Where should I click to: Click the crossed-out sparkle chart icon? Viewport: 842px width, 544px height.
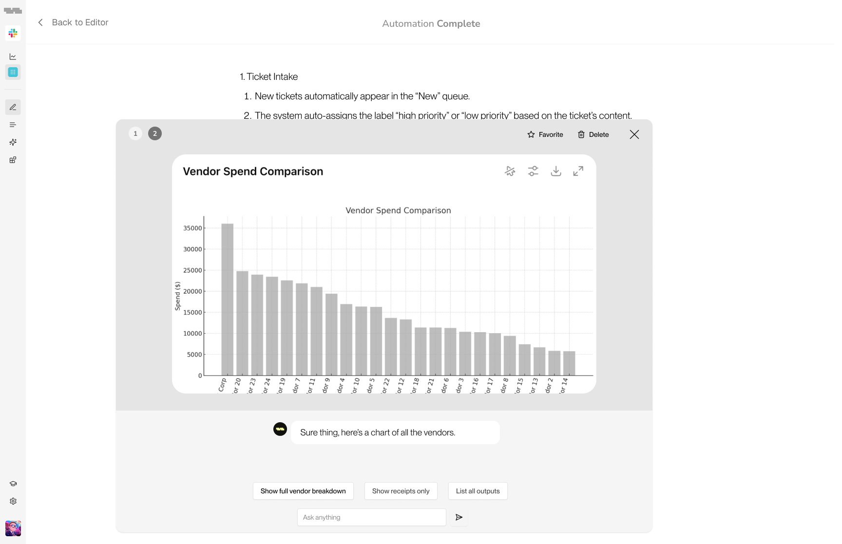tap(510, 171)
